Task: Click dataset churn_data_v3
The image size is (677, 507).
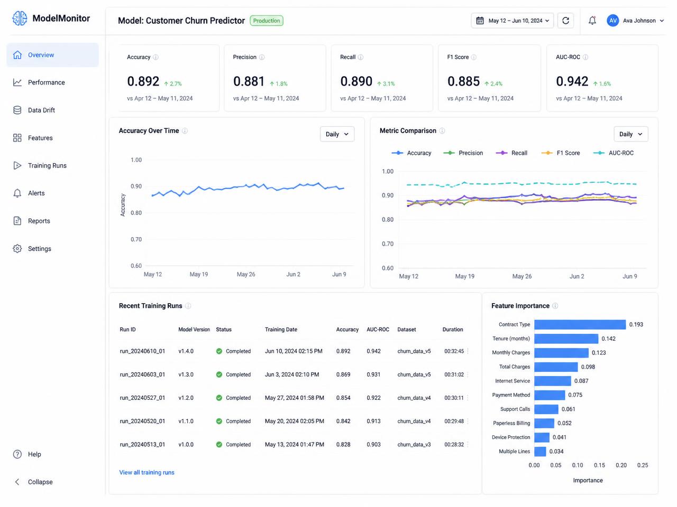Action: pos(414,445)
